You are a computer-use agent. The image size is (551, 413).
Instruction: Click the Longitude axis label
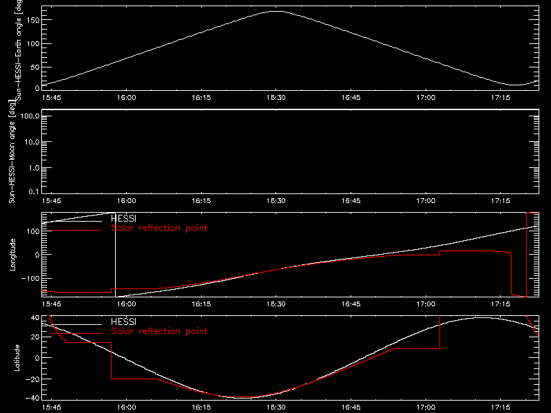click(12, 255)
